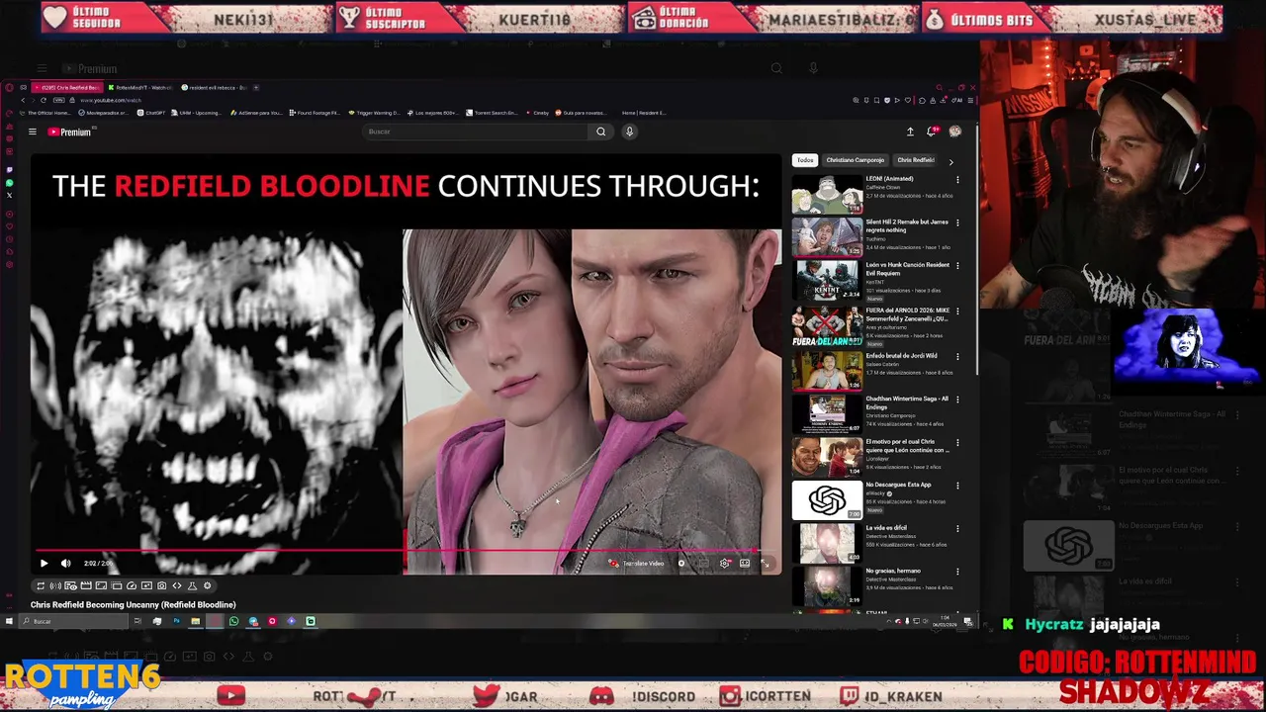The height and width of the screenshot is (712, 1266).
Task: Open options for FUERA del ARNOLD 2026 video
Action: point(957,311)
